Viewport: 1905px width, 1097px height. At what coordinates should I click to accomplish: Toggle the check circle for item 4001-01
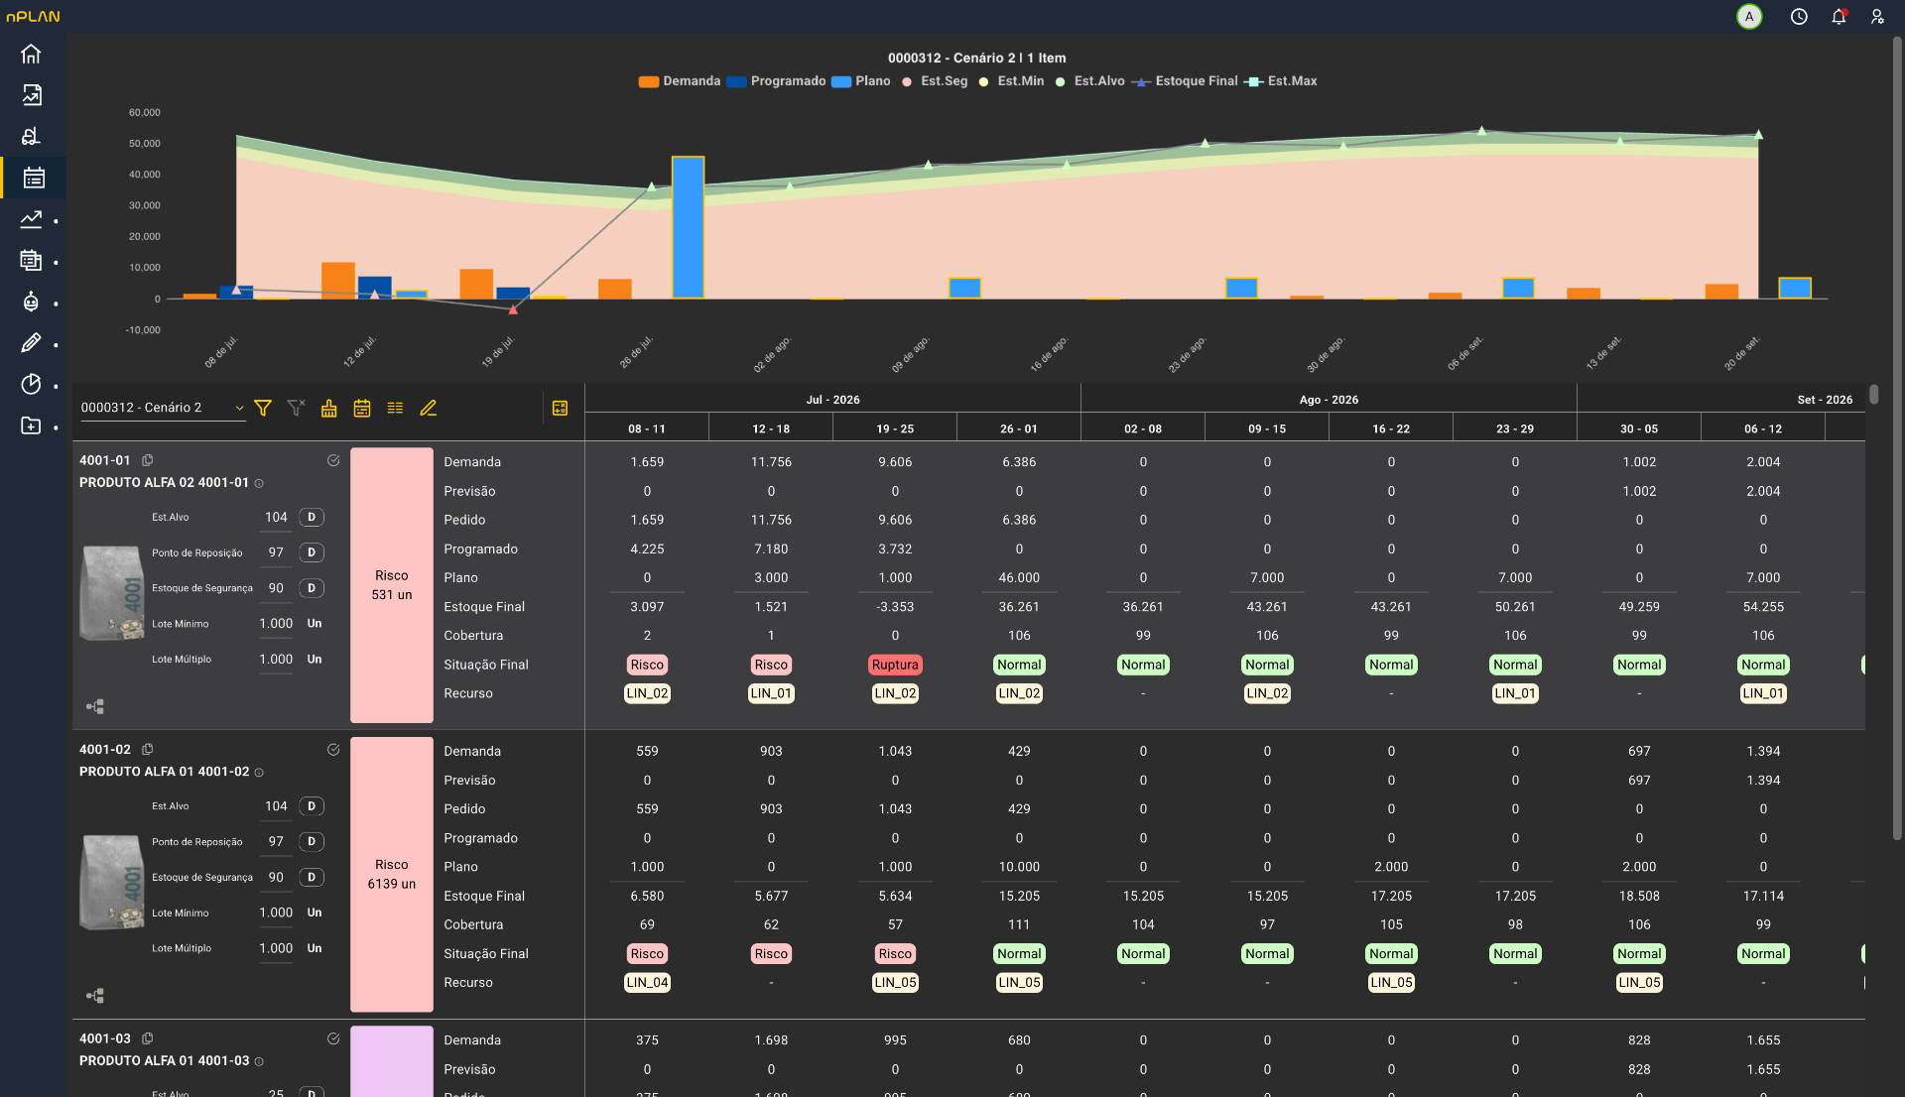333,460
